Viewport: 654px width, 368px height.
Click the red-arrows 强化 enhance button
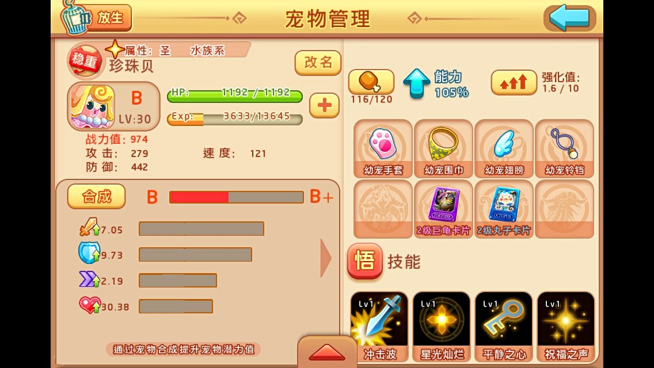point(514,82)
